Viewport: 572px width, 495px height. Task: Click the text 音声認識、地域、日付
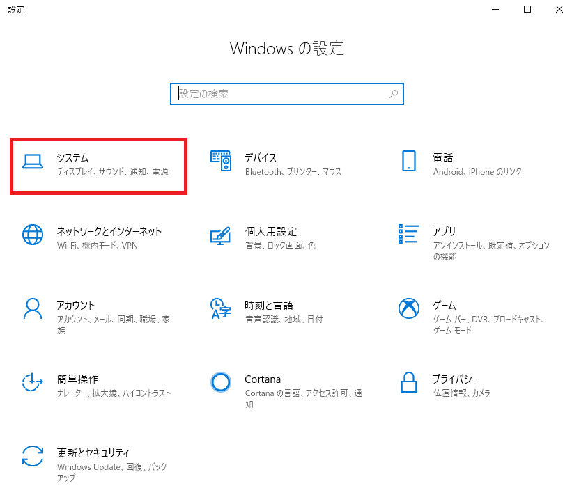284,320
